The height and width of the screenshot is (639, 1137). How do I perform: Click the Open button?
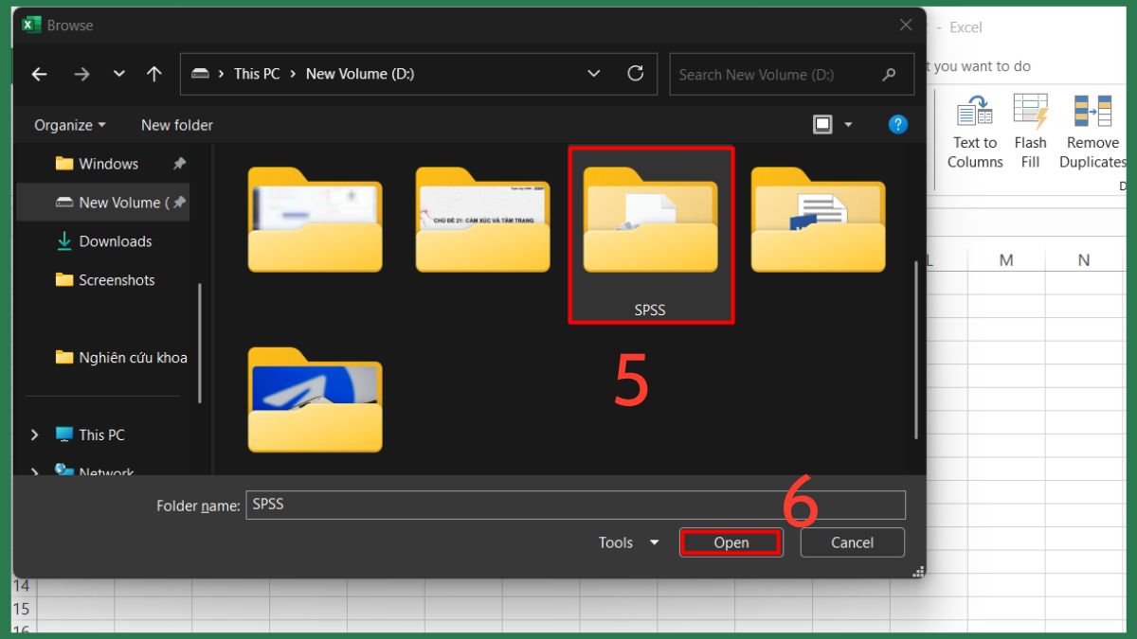pyautogui.click(x=731, y=542)
